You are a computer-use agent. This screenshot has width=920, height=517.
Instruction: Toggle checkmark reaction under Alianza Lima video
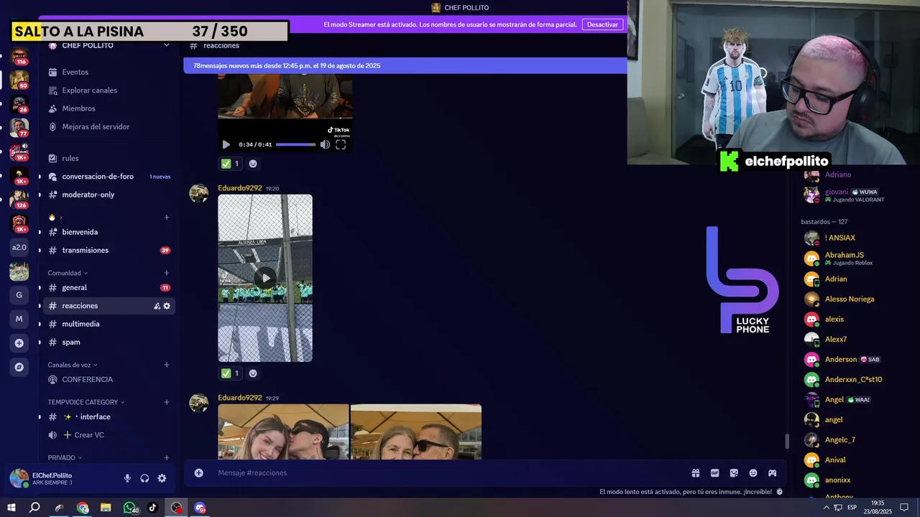[231, 373]
